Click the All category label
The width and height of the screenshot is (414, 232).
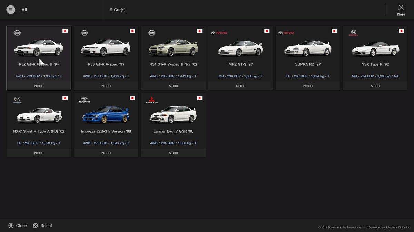[x=24, y=10]
